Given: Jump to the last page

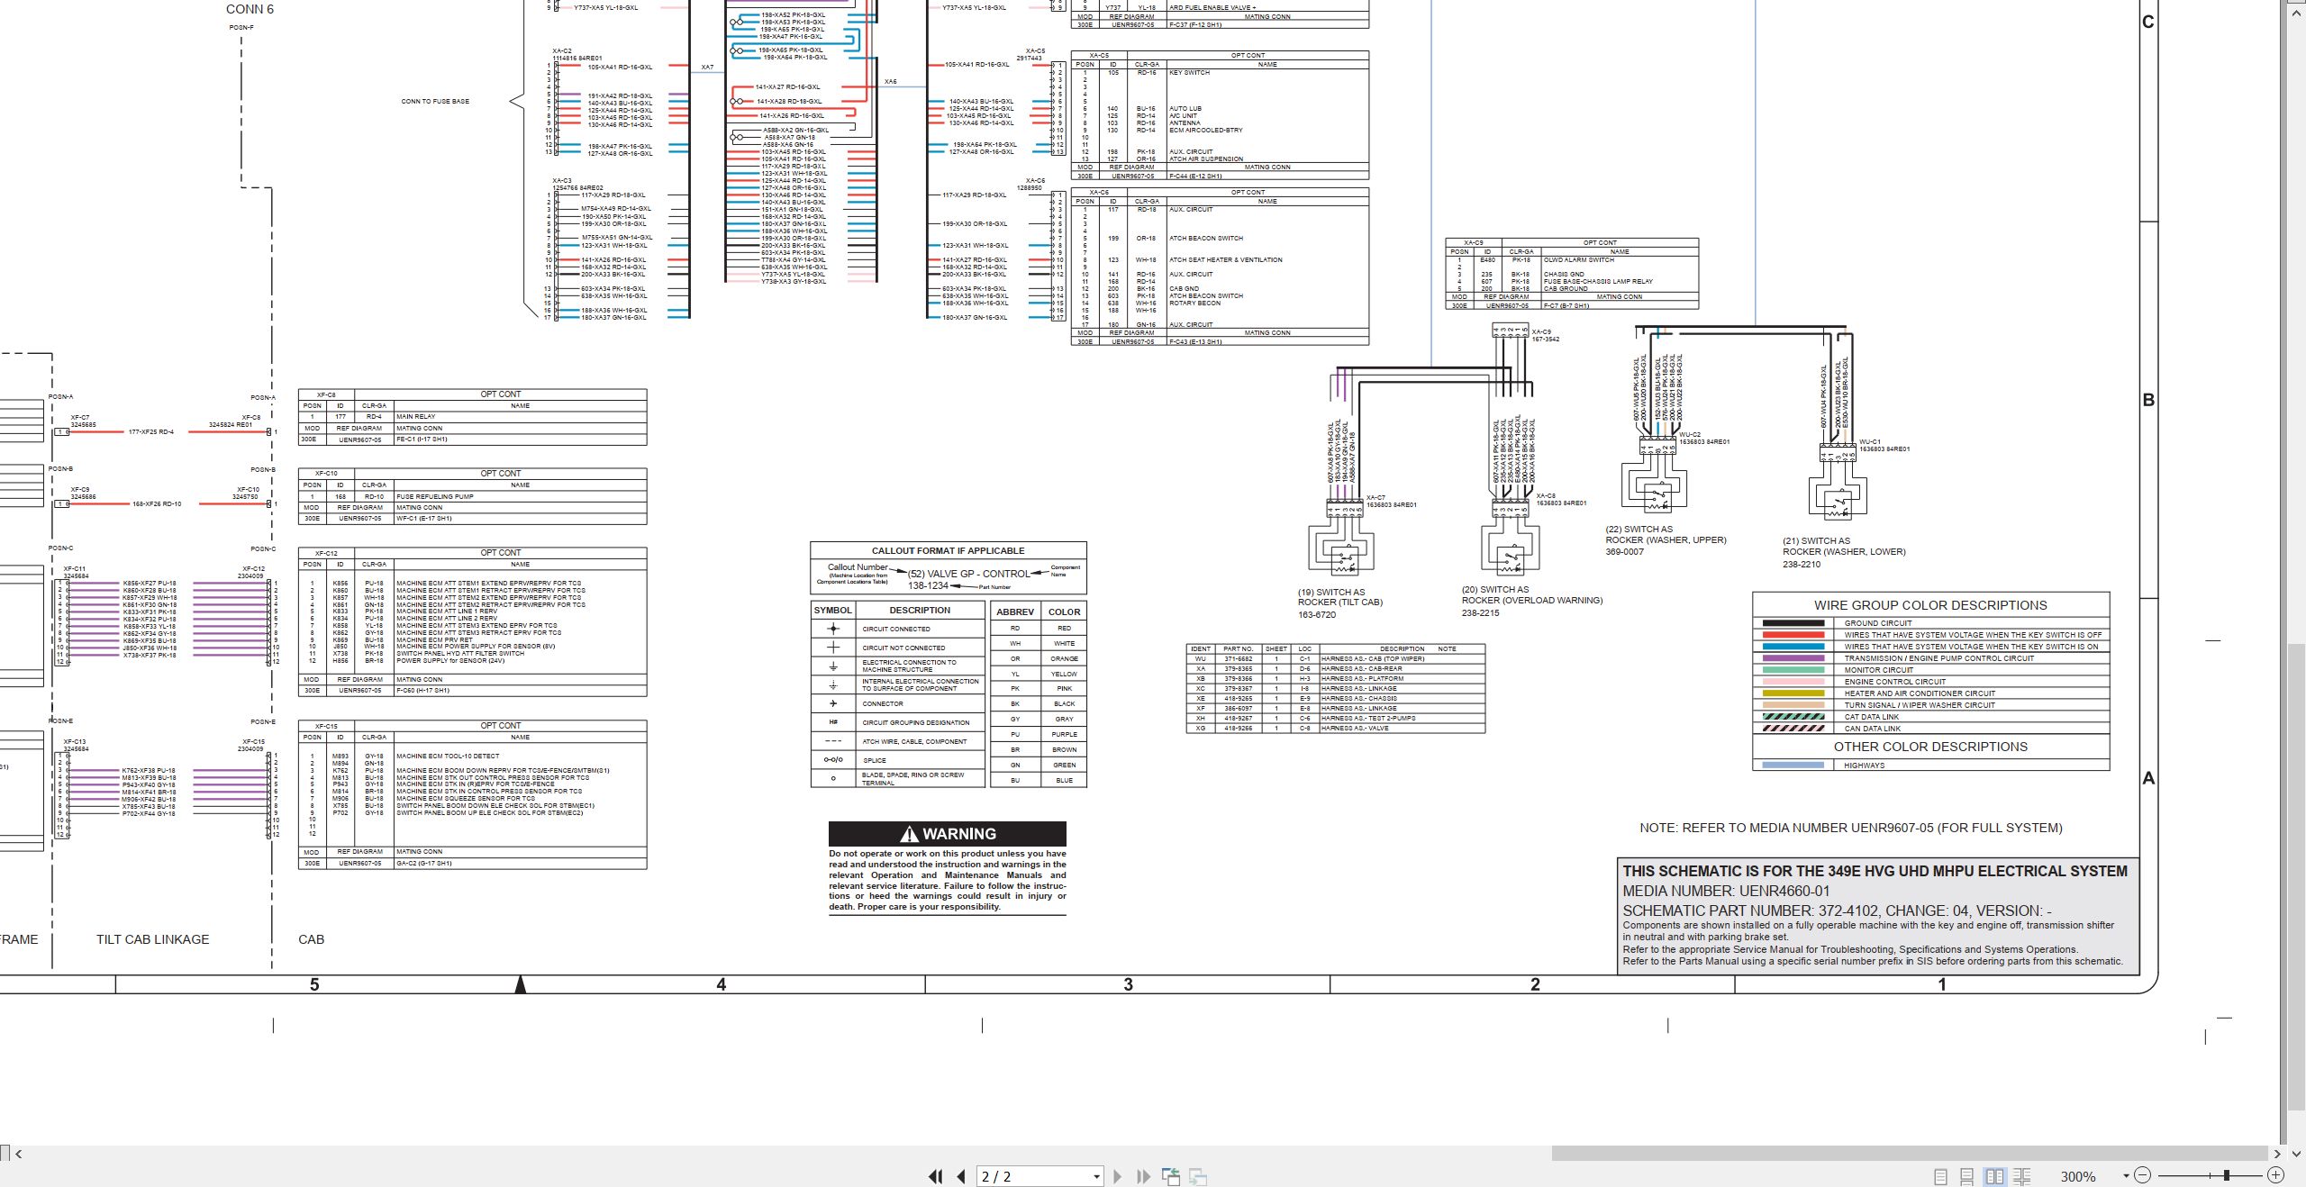Looking at the screenshot, I should (x=1144, y=1176).
